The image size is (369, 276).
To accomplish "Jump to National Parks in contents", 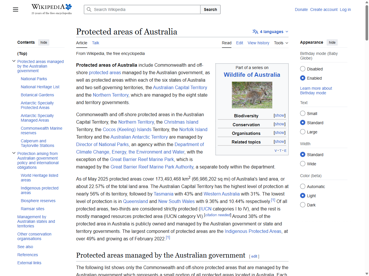I will pyautogui.click(x=34, y=79).
